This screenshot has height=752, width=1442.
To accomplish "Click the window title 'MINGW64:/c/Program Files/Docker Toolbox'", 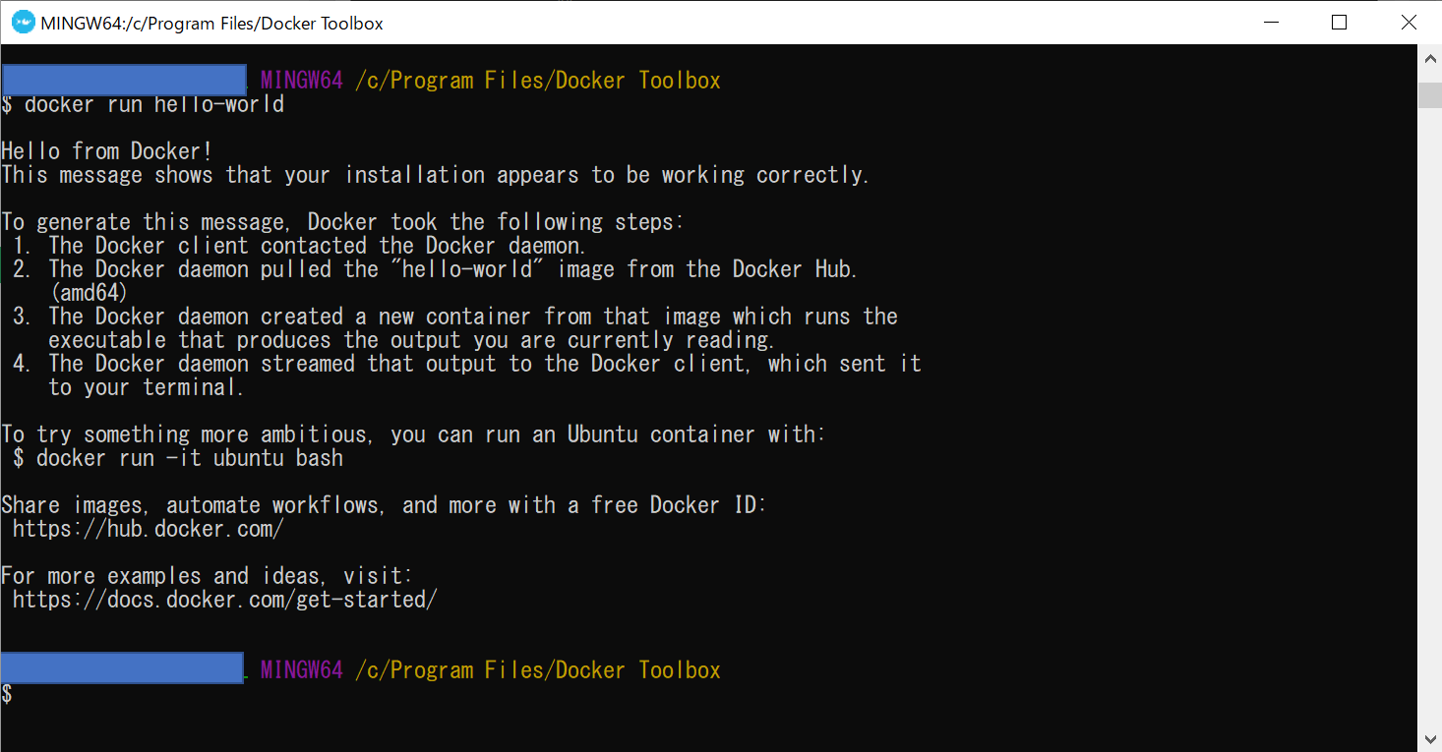I will coord(211,23).
